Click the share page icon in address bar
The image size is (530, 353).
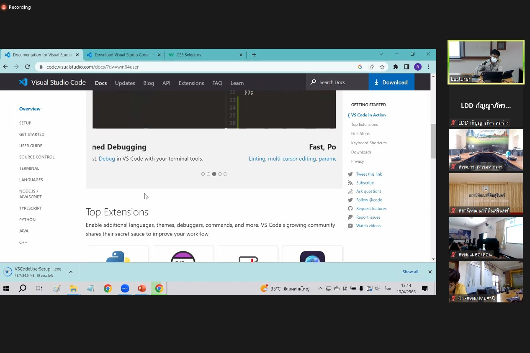point(371,67)
